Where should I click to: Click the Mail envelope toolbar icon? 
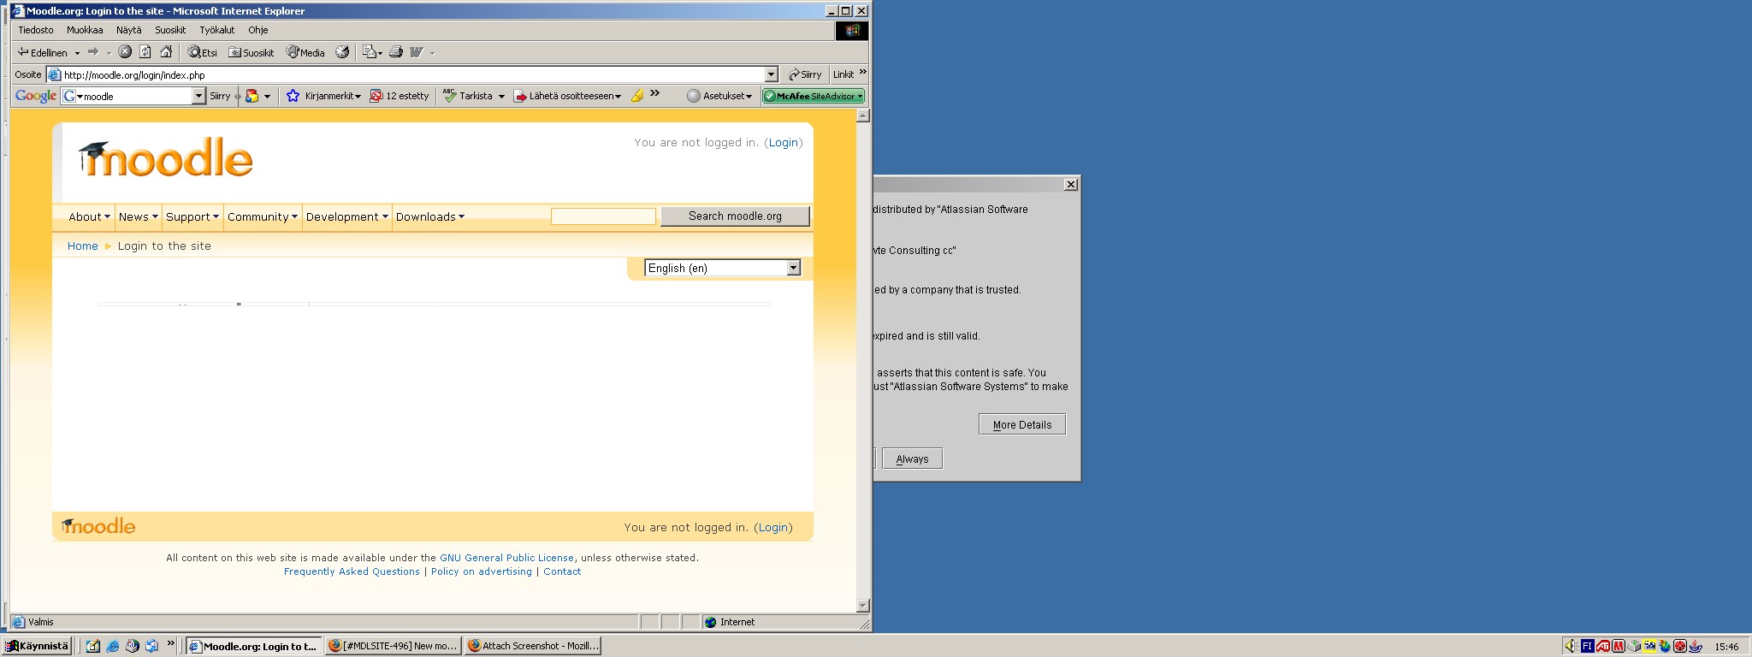point(370,52)
